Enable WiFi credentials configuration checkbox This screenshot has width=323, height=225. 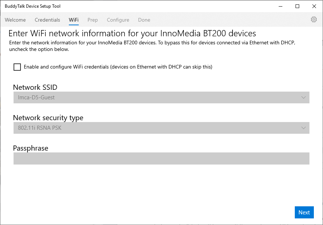click(17, 67)
